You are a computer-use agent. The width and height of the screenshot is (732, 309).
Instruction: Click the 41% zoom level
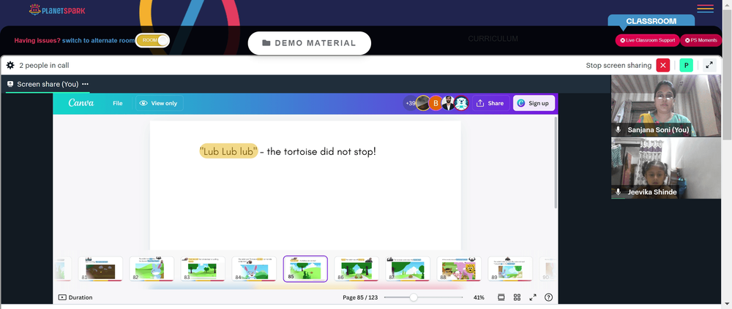[479, 297]
